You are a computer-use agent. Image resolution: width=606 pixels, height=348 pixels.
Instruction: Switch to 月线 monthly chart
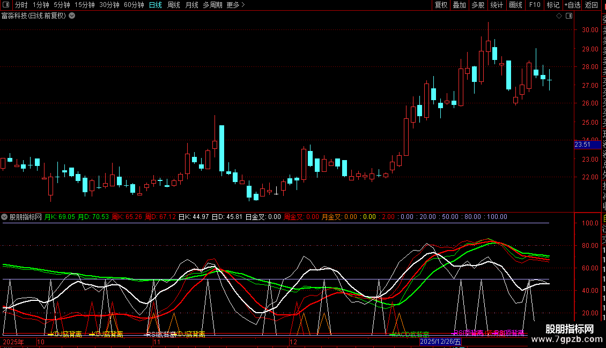(x=191, y=5)
